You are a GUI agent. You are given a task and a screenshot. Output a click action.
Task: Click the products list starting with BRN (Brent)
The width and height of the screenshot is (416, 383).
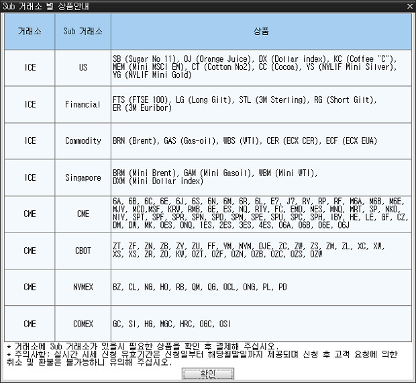coord(261,141)
